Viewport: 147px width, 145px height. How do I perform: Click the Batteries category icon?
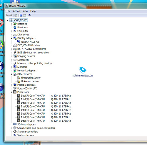click(15, 24)
